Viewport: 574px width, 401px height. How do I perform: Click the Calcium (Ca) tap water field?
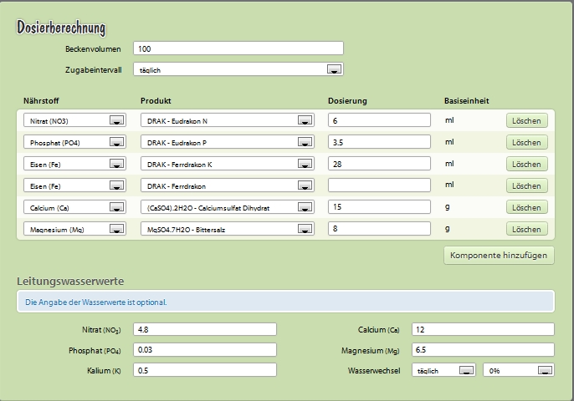click(x=483, y=329)
